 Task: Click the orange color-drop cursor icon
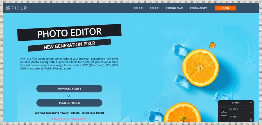[212, 45]
